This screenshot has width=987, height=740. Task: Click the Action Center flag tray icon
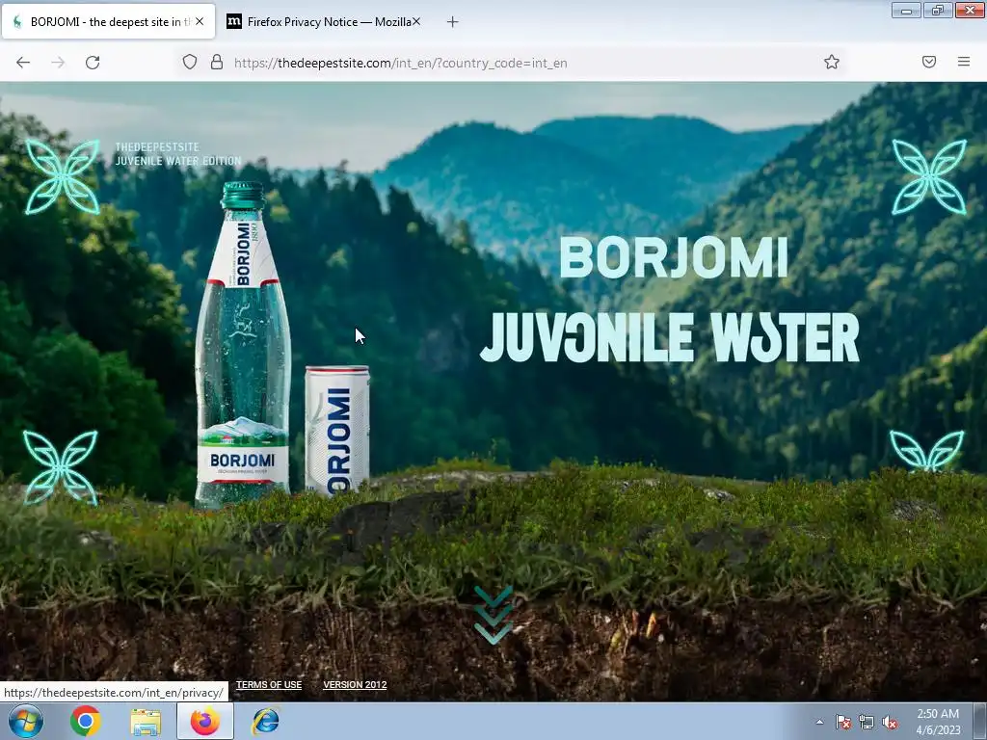pyautogui.click(x=843, y=722)
